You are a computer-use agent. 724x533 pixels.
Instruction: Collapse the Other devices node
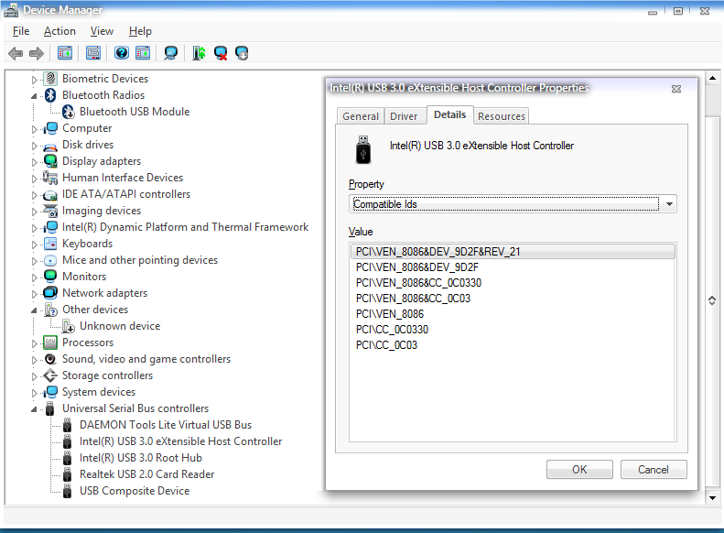34,310
